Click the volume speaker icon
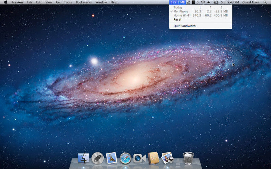271x169 pixels. point(209,2)
